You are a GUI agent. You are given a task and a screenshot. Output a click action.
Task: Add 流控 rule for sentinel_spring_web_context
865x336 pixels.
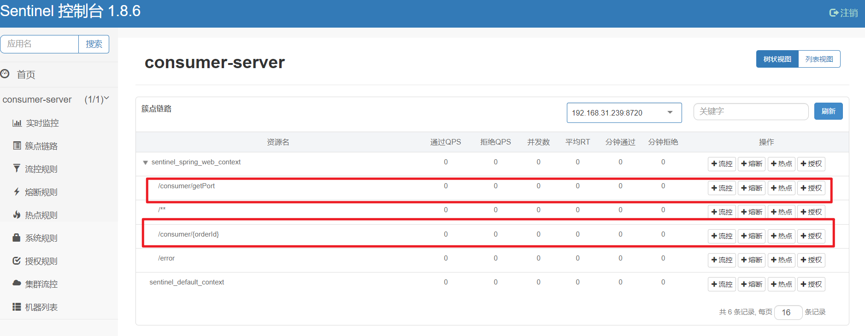click(x=722, y=164)
